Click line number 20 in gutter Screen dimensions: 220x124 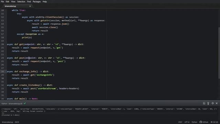coord(2,44)
